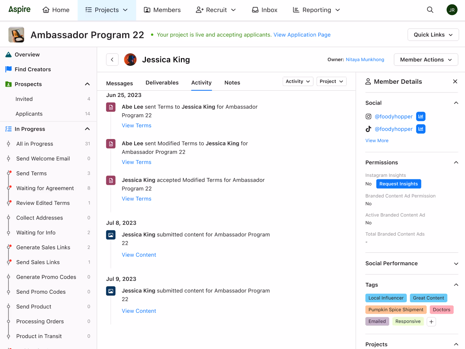Screen dimensions: 465x349
Task: Click the Inbox tray icon in navbar
Action: 255,10
